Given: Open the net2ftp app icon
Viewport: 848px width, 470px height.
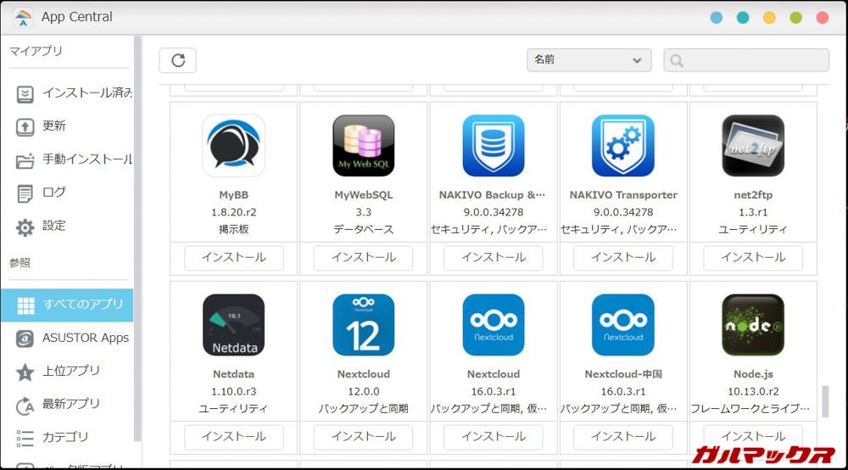Looking at the screenshot, I should point(752,146).
